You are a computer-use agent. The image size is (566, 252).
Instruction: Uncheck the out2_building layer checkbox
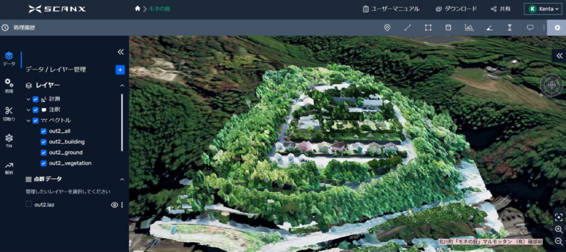(43, 142)
